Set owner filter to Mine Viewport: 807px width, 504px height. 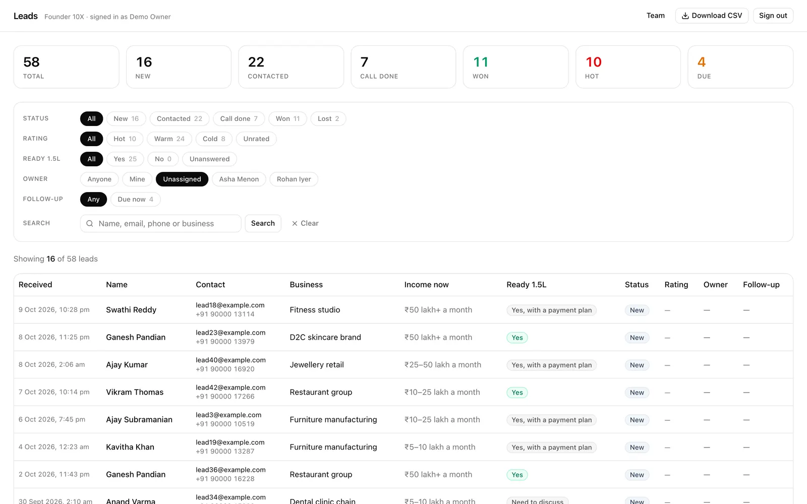(x=137, y=179)
